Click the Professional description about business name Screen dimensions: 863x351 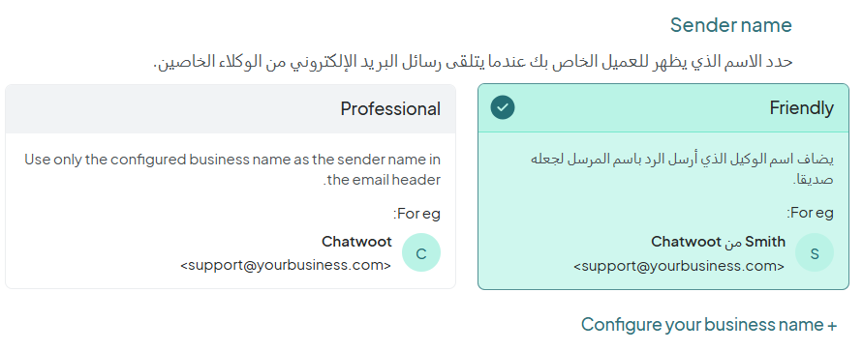pyautogui.click(x=232, y=170)
